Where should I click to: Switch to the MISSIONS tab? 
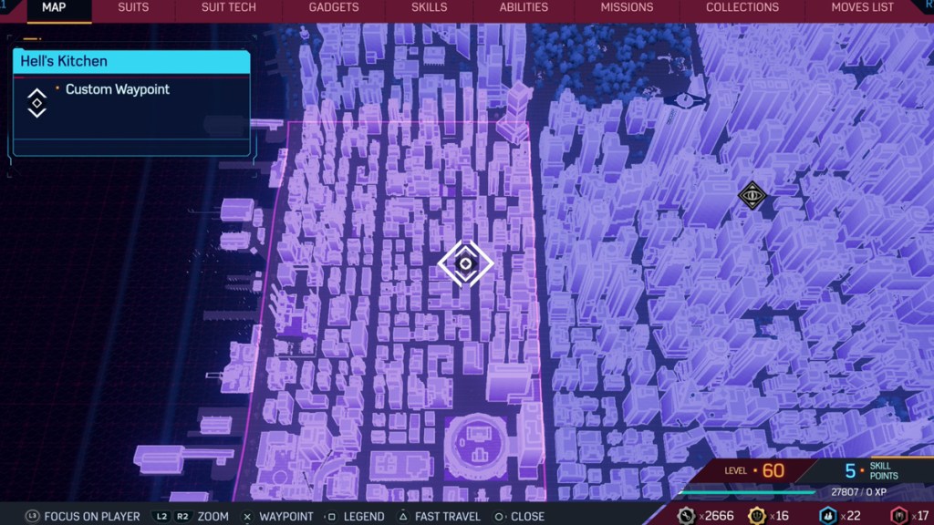click(x=627, y=8)
